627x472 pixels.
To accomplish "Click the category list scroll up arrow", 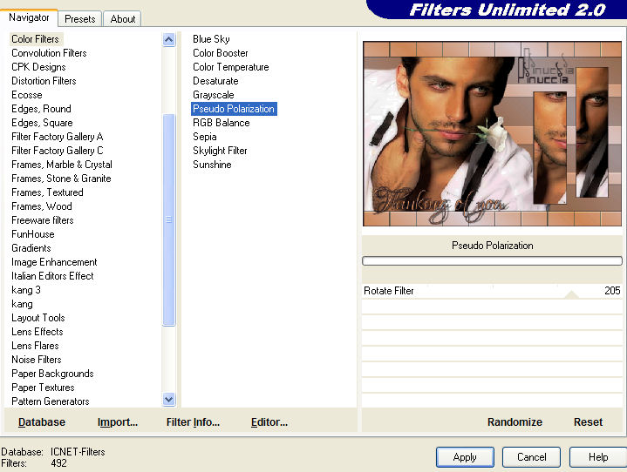I will [169, 39].
